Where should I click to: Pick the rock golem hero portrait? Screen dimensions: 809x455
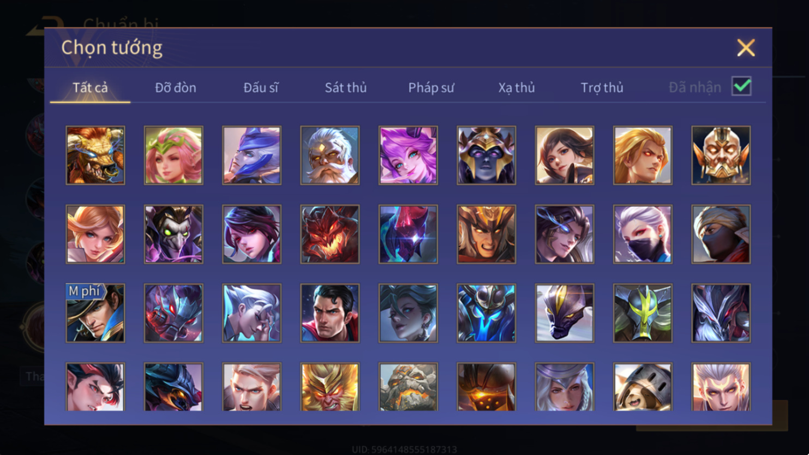[x=408, y=387]
